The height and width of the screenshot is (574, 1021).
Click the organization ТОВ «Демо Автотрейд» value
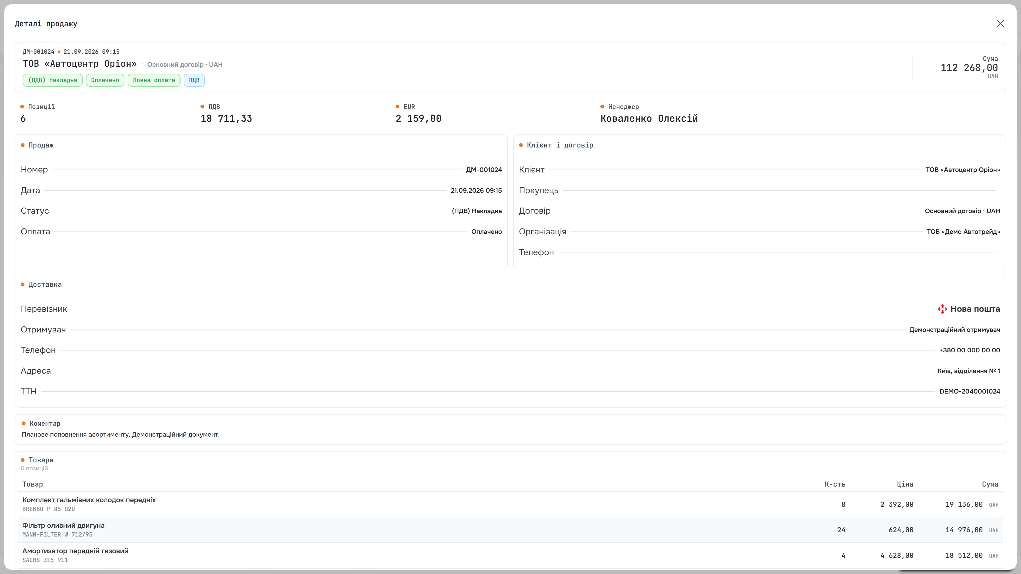tap(963, 232)
